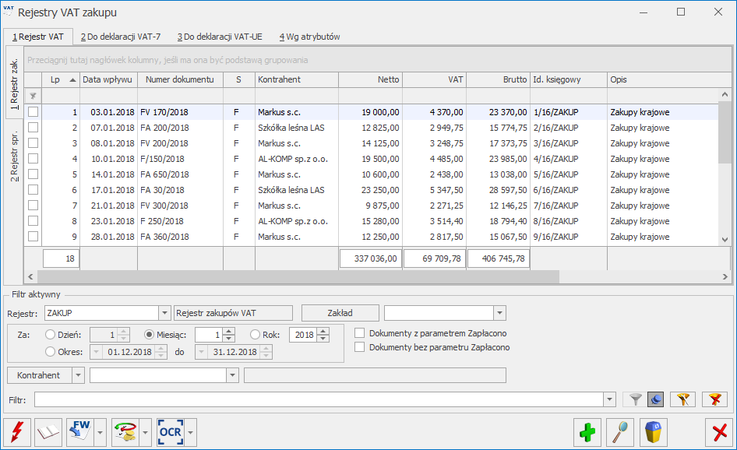This screenshot has width=737, height=450.
Task: Apply filter using the grey funnel icon
Action: tap(635, 399)
